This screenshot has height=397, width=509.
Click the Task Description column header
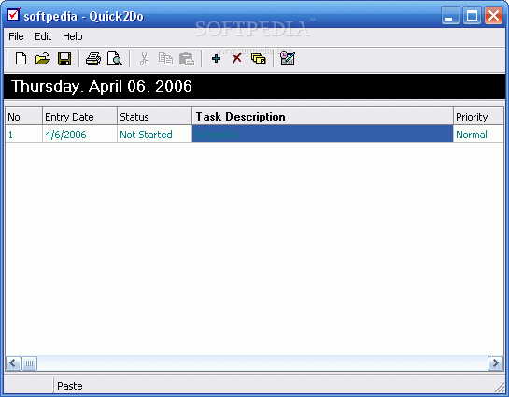coord(322,116)
